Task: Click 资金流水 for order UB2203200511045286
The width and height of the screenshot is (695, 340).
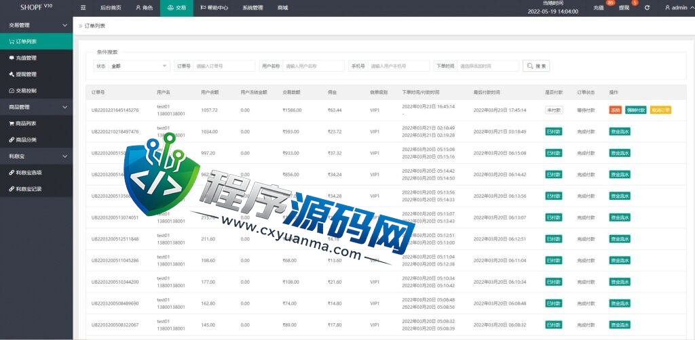Action: 620,260
